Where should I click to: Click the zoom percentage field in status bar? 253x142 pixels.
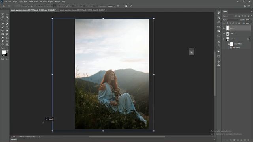click(13, 136)
